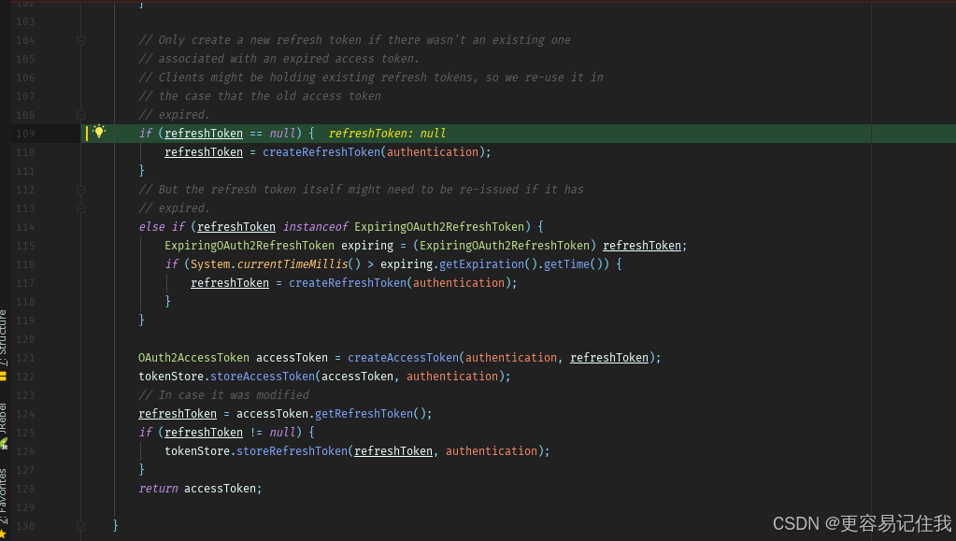Click 'getExpiration' method on line 116
The width and height of the screenshot is (956, 541).
point(481,264)
